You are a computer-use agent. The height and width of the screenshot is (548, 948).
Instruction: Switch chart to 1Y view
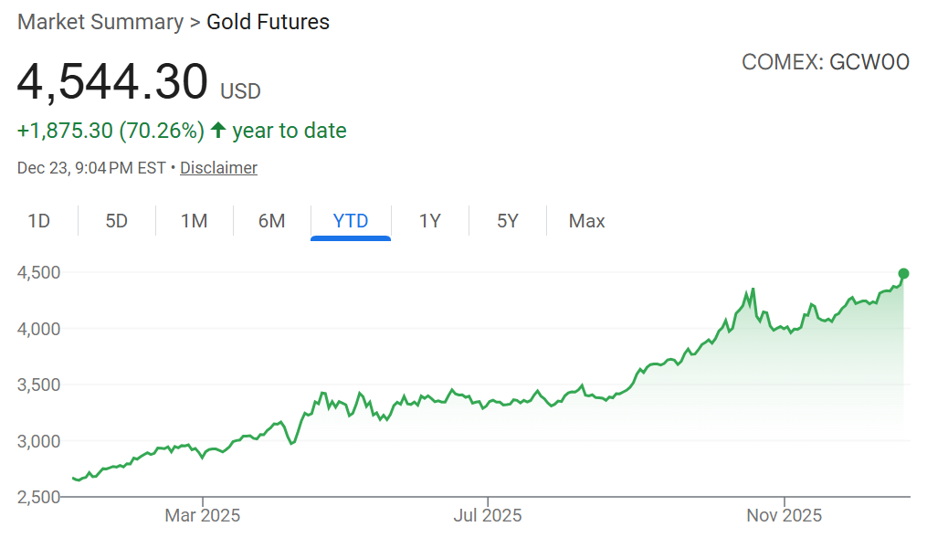[430, 221]
